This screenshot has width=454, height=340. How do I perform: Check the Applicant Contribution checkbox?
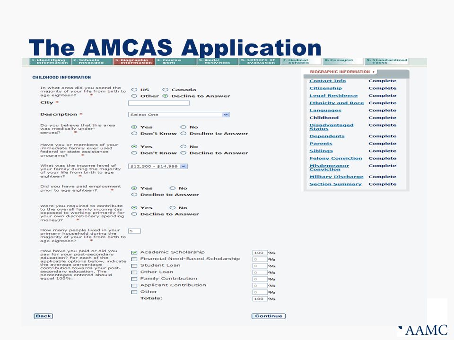click(x=134, y=286)
